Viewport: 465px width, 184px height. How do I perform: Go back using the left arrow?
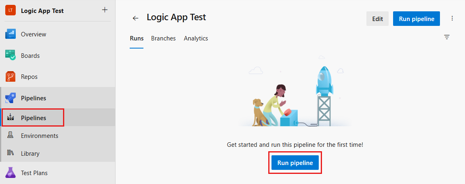[135, 18]
